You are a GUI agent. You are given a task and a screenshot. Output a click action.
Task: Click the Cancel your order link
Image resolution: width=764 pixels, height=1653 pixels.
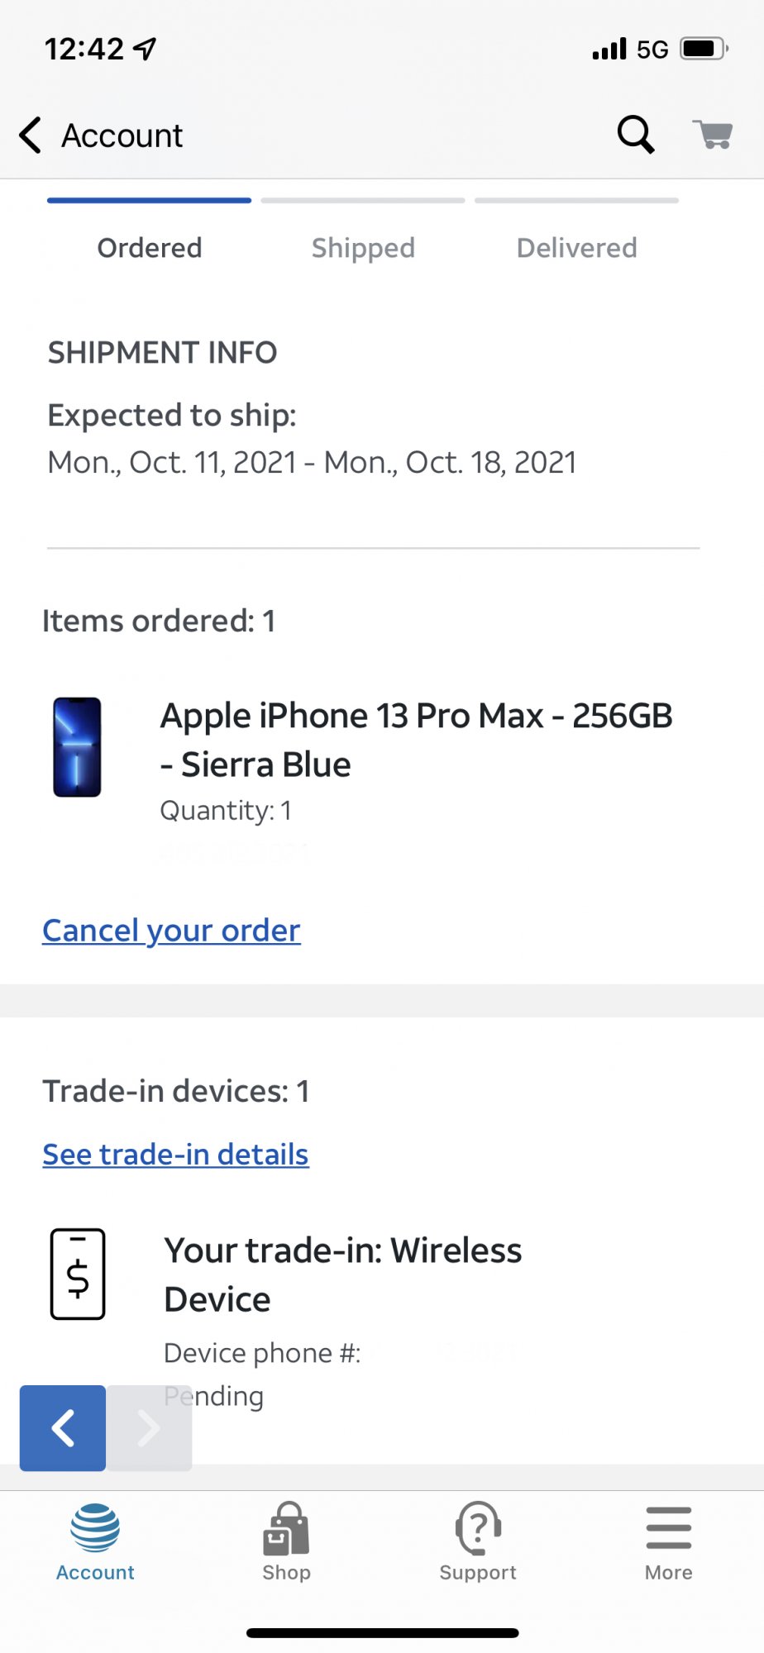(x=171, y=931)
